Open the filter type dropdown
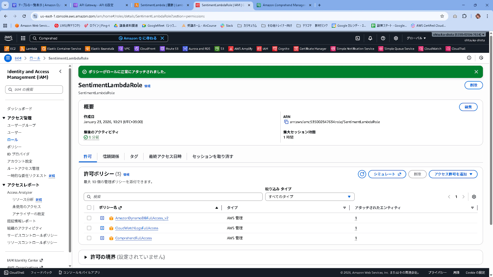The image size is (493, 277). (310, 197)
